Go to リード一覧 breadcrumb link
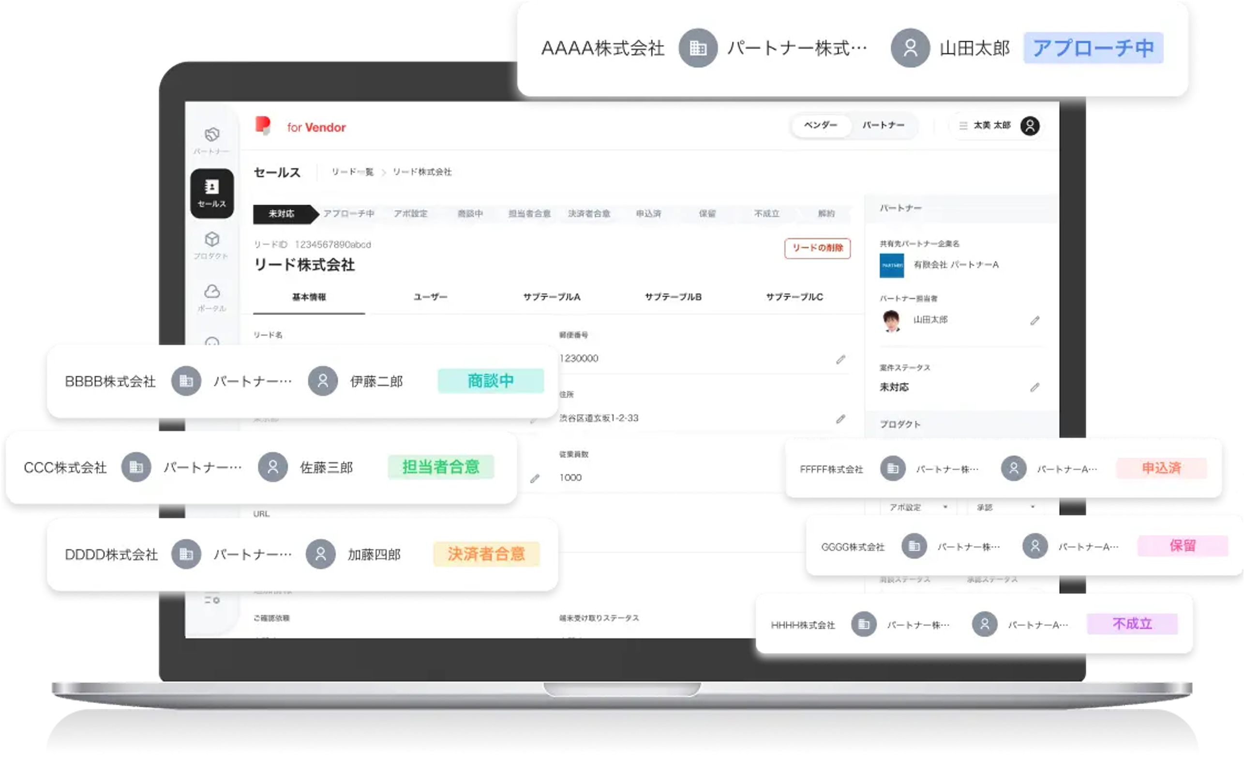The image size is (1244, 758). pyautogui.click(x=352, y=172)
